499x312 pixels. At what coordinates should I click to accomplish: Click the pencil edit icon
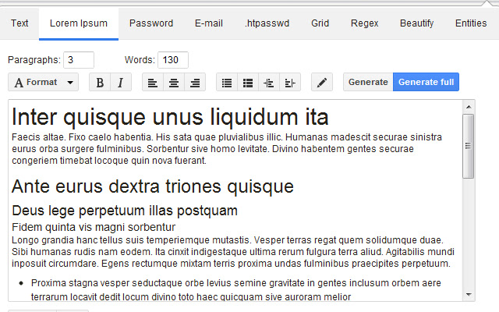pyautogui.click(x=322, y=82)
